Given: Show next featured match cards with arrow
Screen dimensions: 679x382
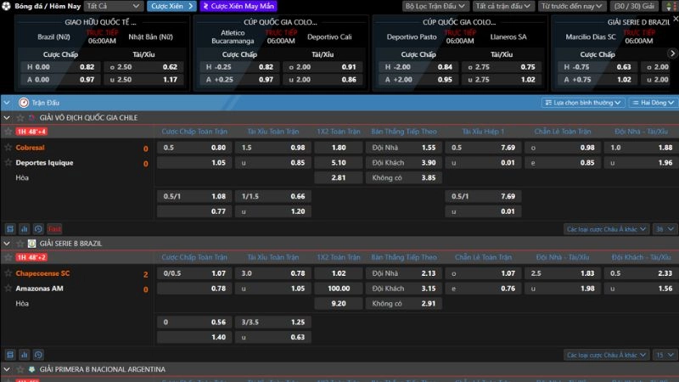Looking at the screenshot, I should pyautogui.click(x=672, y=53).
